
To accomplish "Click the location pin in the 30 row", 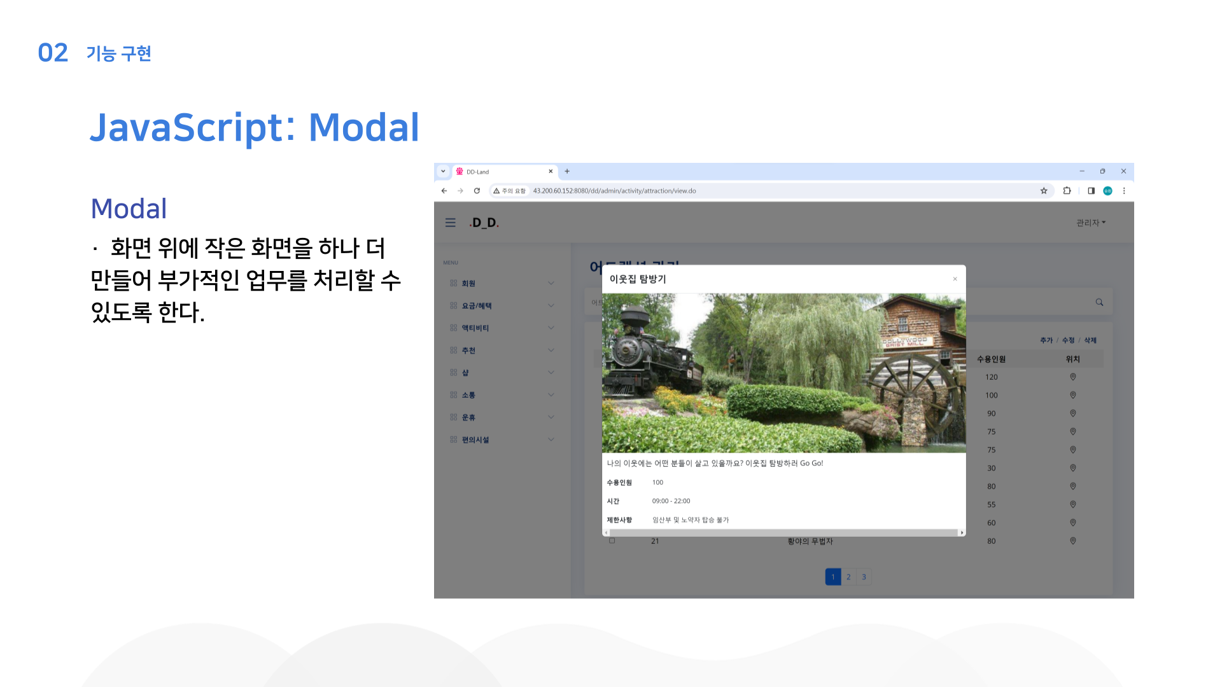I will (1073, 468).
